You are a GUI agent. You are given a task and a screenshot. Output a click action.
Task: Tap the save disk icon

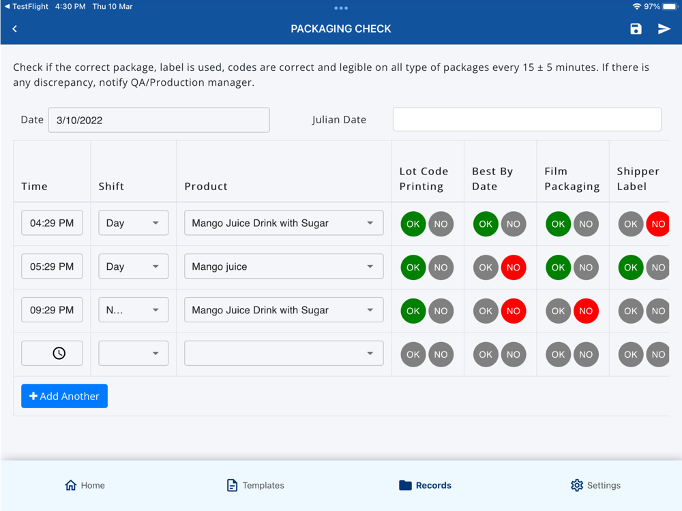click(x=636, y=29)
